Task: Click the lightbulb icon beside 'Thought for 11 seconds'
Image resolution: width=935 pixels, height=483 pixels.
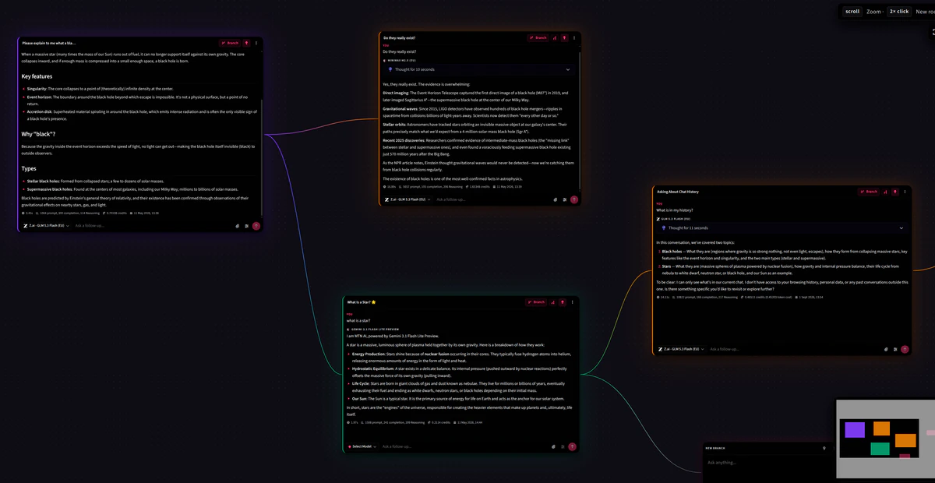Action: [x=664, y=228]
